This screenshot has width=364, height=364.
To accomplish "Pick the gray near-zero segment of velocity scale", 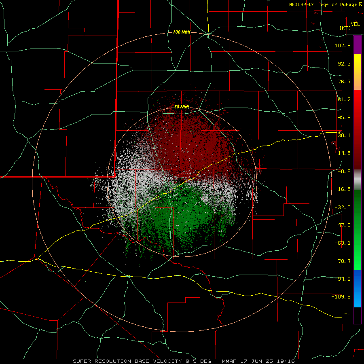I will pos(357,180).
